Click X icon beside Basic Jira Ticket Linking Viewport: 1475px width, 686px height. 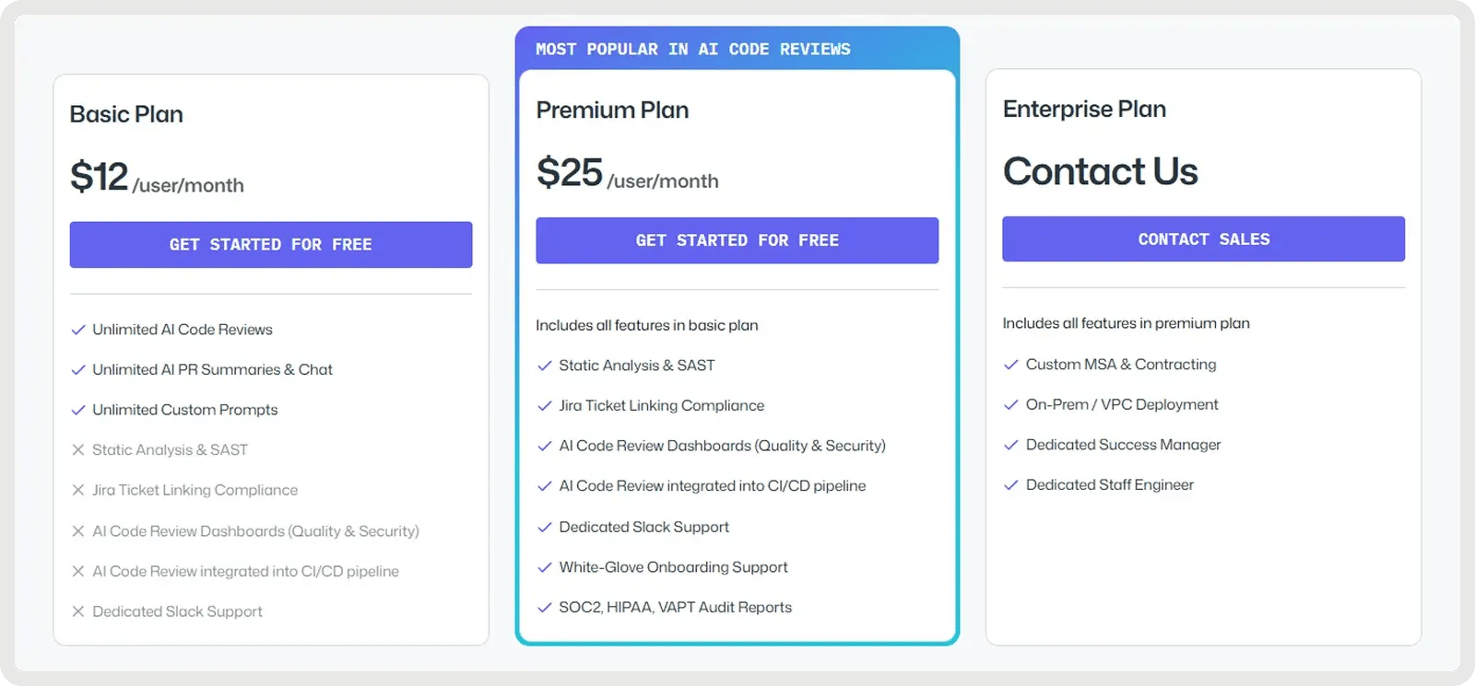click(x=78, y=490)
